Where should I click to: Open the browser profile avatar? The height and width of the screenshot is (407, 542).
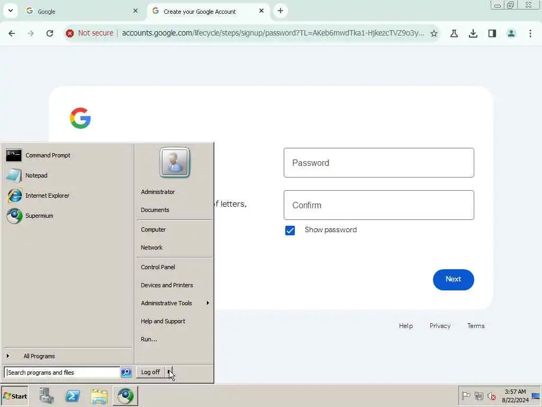pyautogui.click(x=511, y=33)
